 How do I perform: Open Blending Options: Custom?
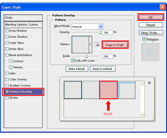(x=23, y=25)
